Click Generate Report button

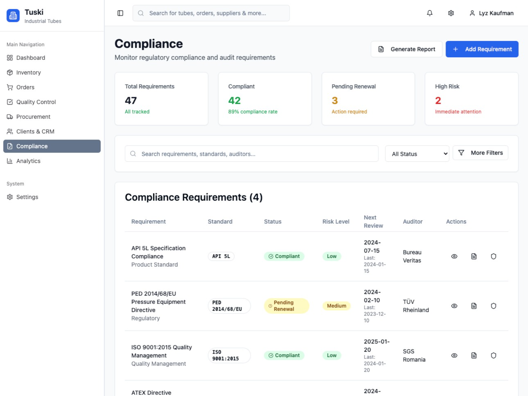click(406, 49)
